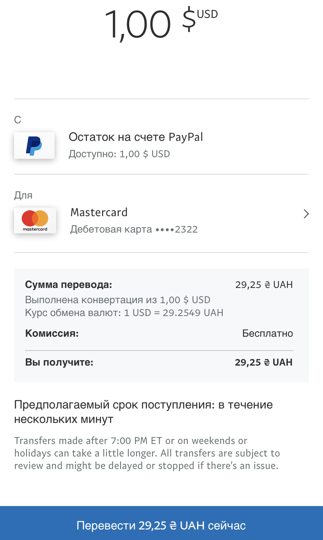
Task: Click the 'Комиссия:' label
Action: [52, 334]
